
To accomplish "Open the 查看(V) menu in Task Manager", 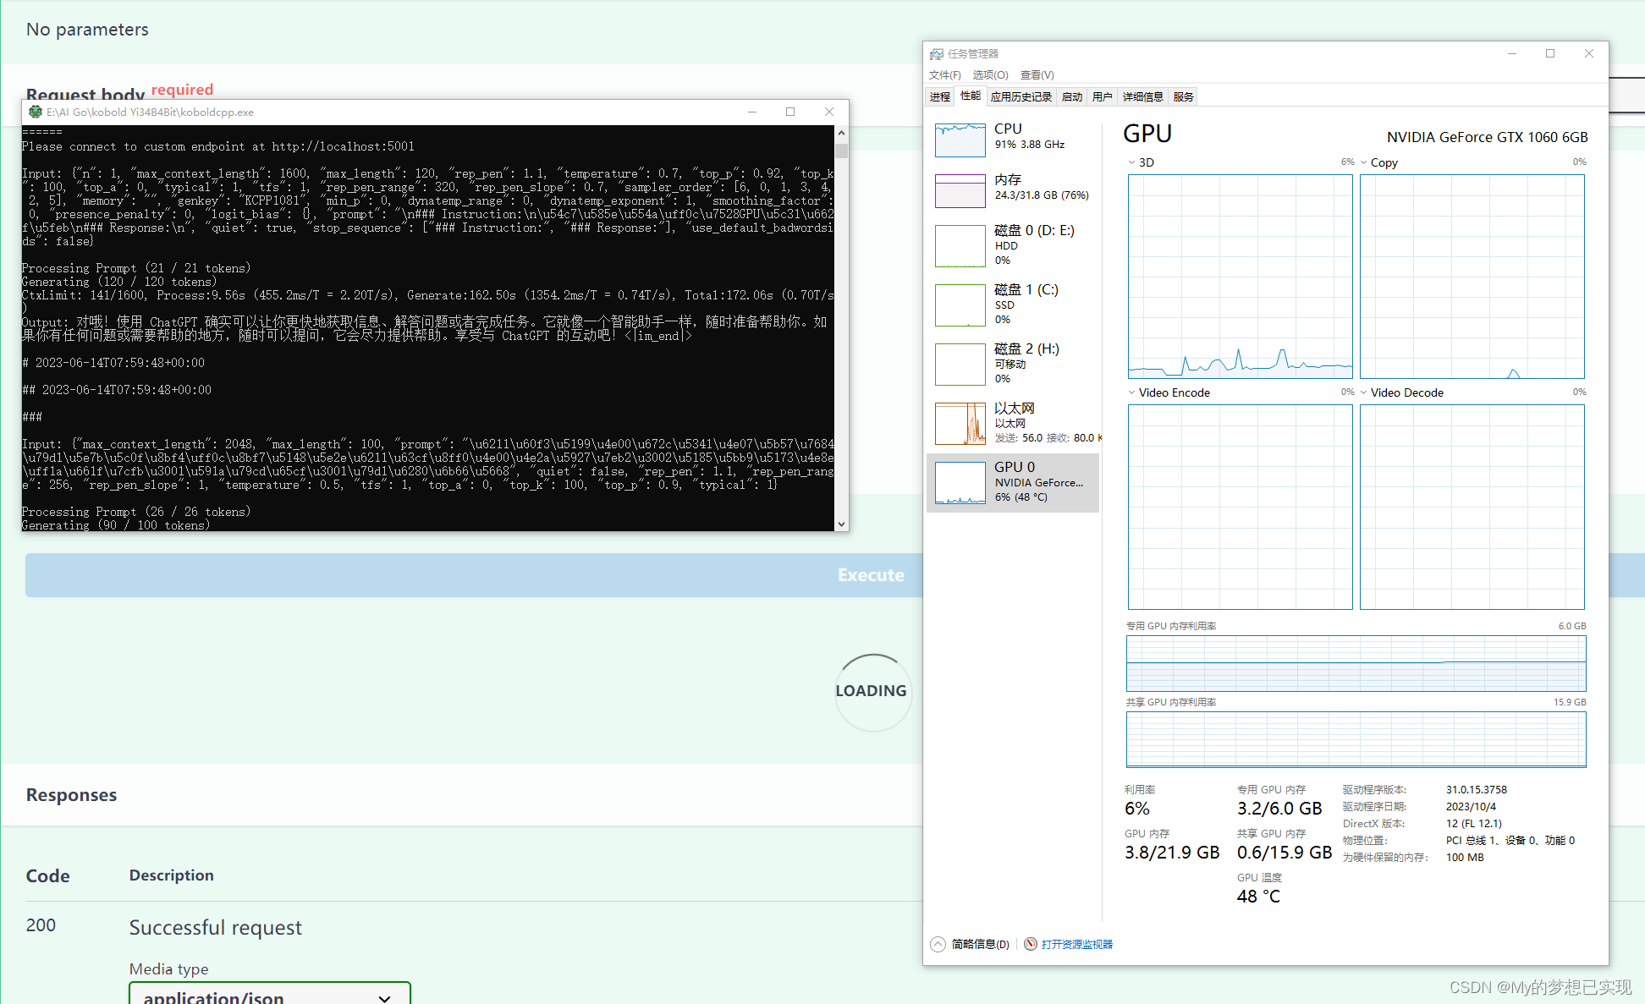I will click(x=1037, y=75).
